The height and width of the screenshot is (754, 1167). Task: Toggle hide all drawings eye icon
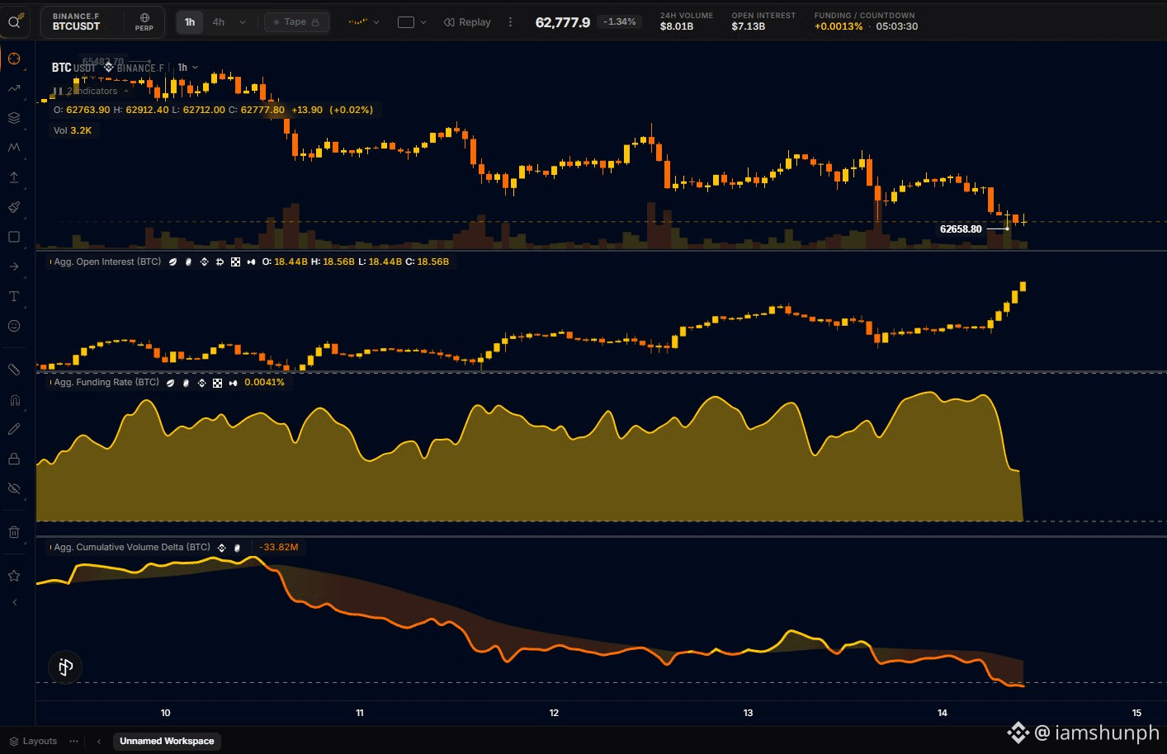[x=14, y=488]
